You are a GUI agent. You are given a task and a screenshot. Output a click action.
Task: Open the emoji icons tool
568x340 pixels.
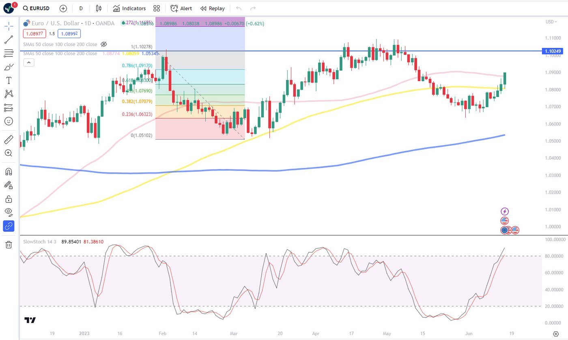pos(9,121)
